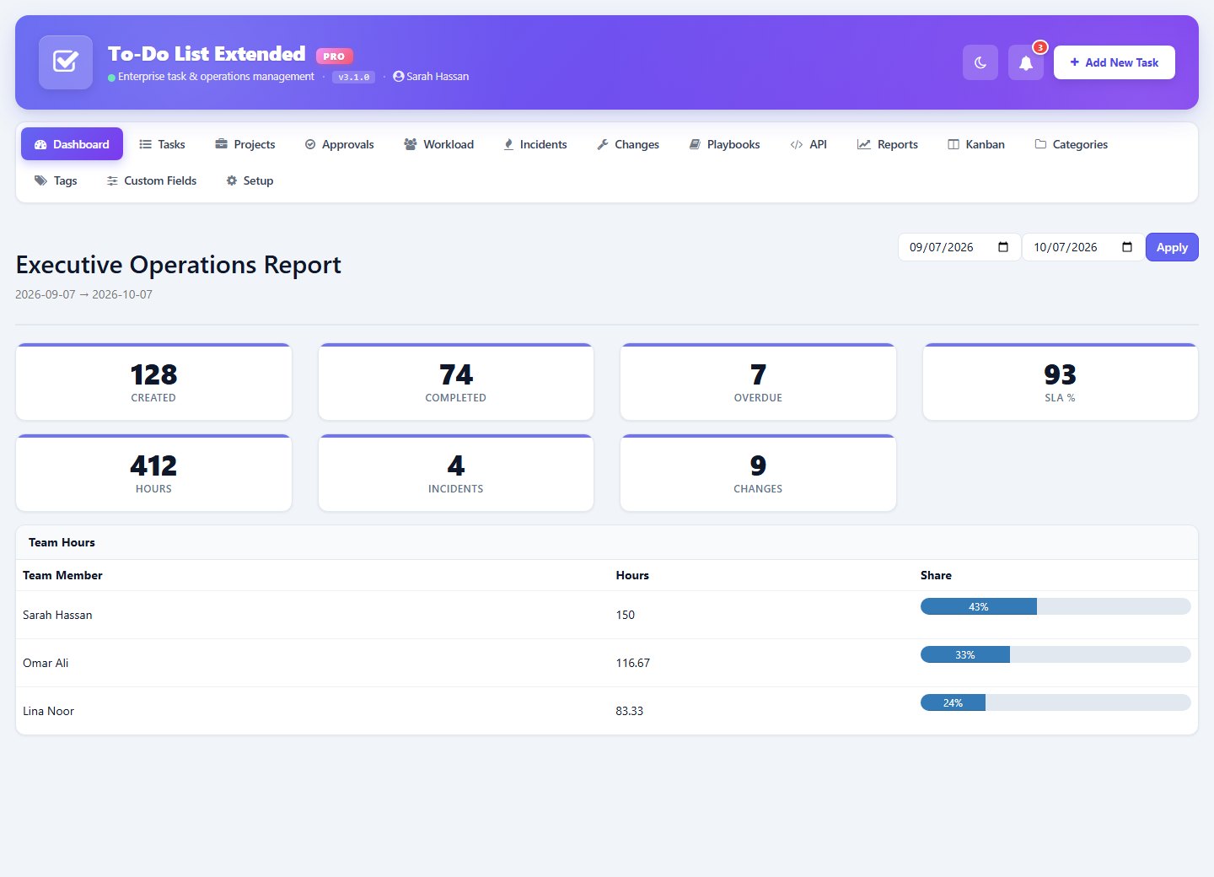1214x877 pixels.
Task: Switch to the Kanban view
Action: coord(976,144)
